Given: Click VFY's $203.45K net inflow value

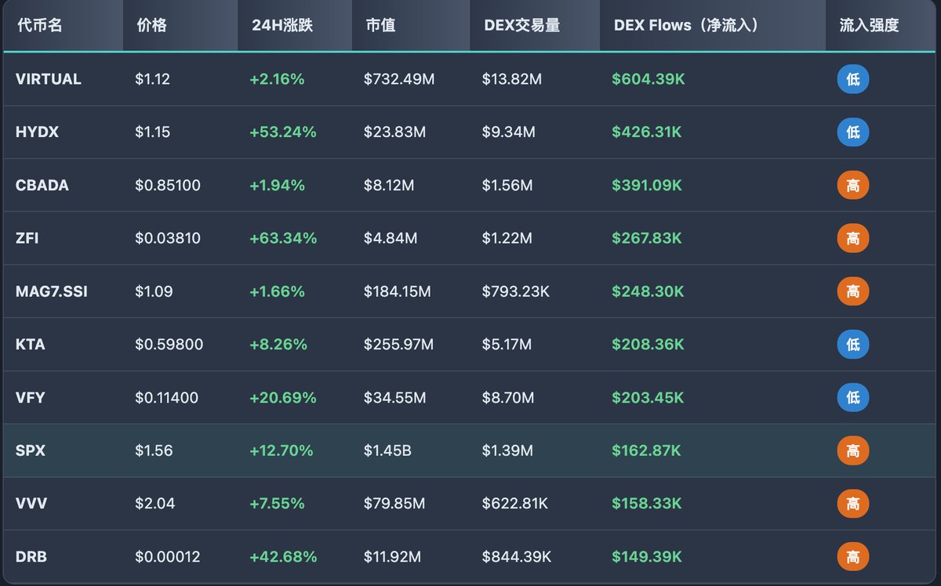Looking at the screenshot, I should point(648,398).
